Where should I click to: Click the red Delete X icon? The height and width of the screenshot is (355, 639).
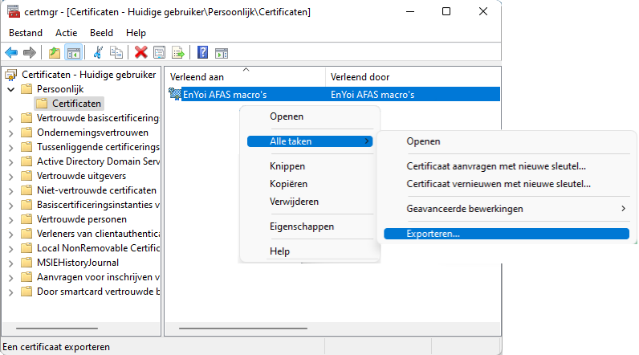pos(141,52)
